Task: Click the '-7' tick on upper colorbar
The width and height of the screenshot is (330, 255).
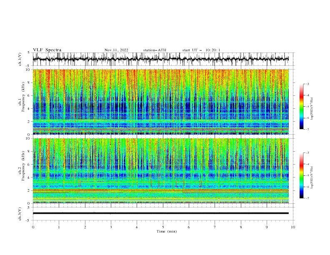Action: (x=307, y=129)
